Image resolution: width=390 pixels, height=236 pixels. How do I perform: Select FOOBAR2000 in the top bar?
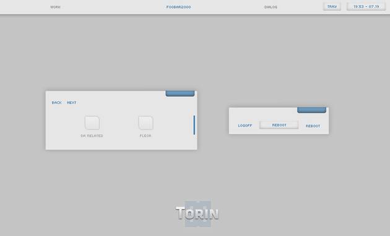click(178, 7)
